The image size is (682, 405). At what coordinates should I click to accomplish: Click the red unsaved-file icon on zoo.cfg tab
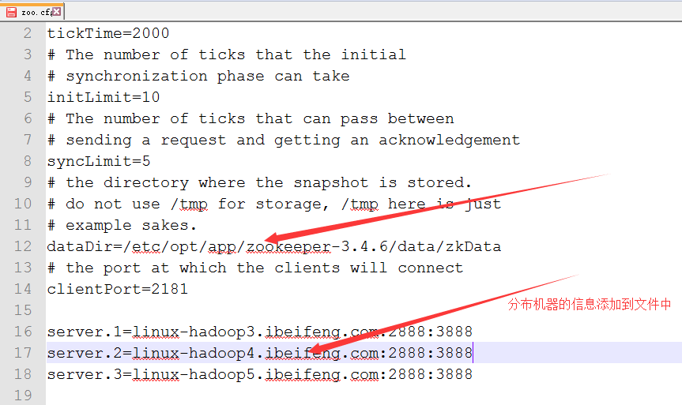pos(11,12)
